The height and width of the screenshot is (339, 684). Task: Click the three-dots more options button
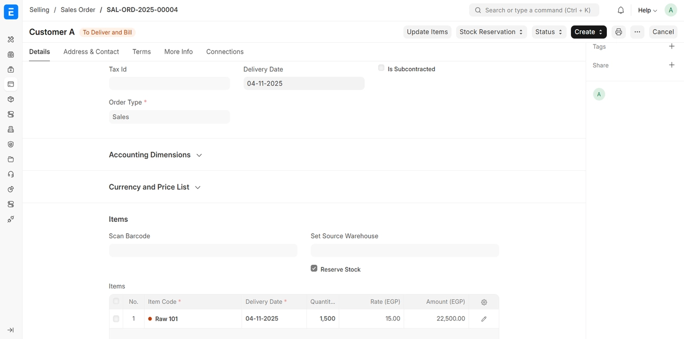pyautogui.click(x=637, y=32)
